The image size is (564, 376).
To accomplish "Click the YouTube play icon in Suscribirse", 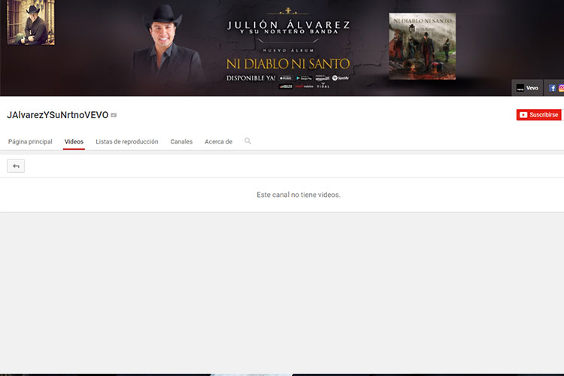I will (523, 115).
